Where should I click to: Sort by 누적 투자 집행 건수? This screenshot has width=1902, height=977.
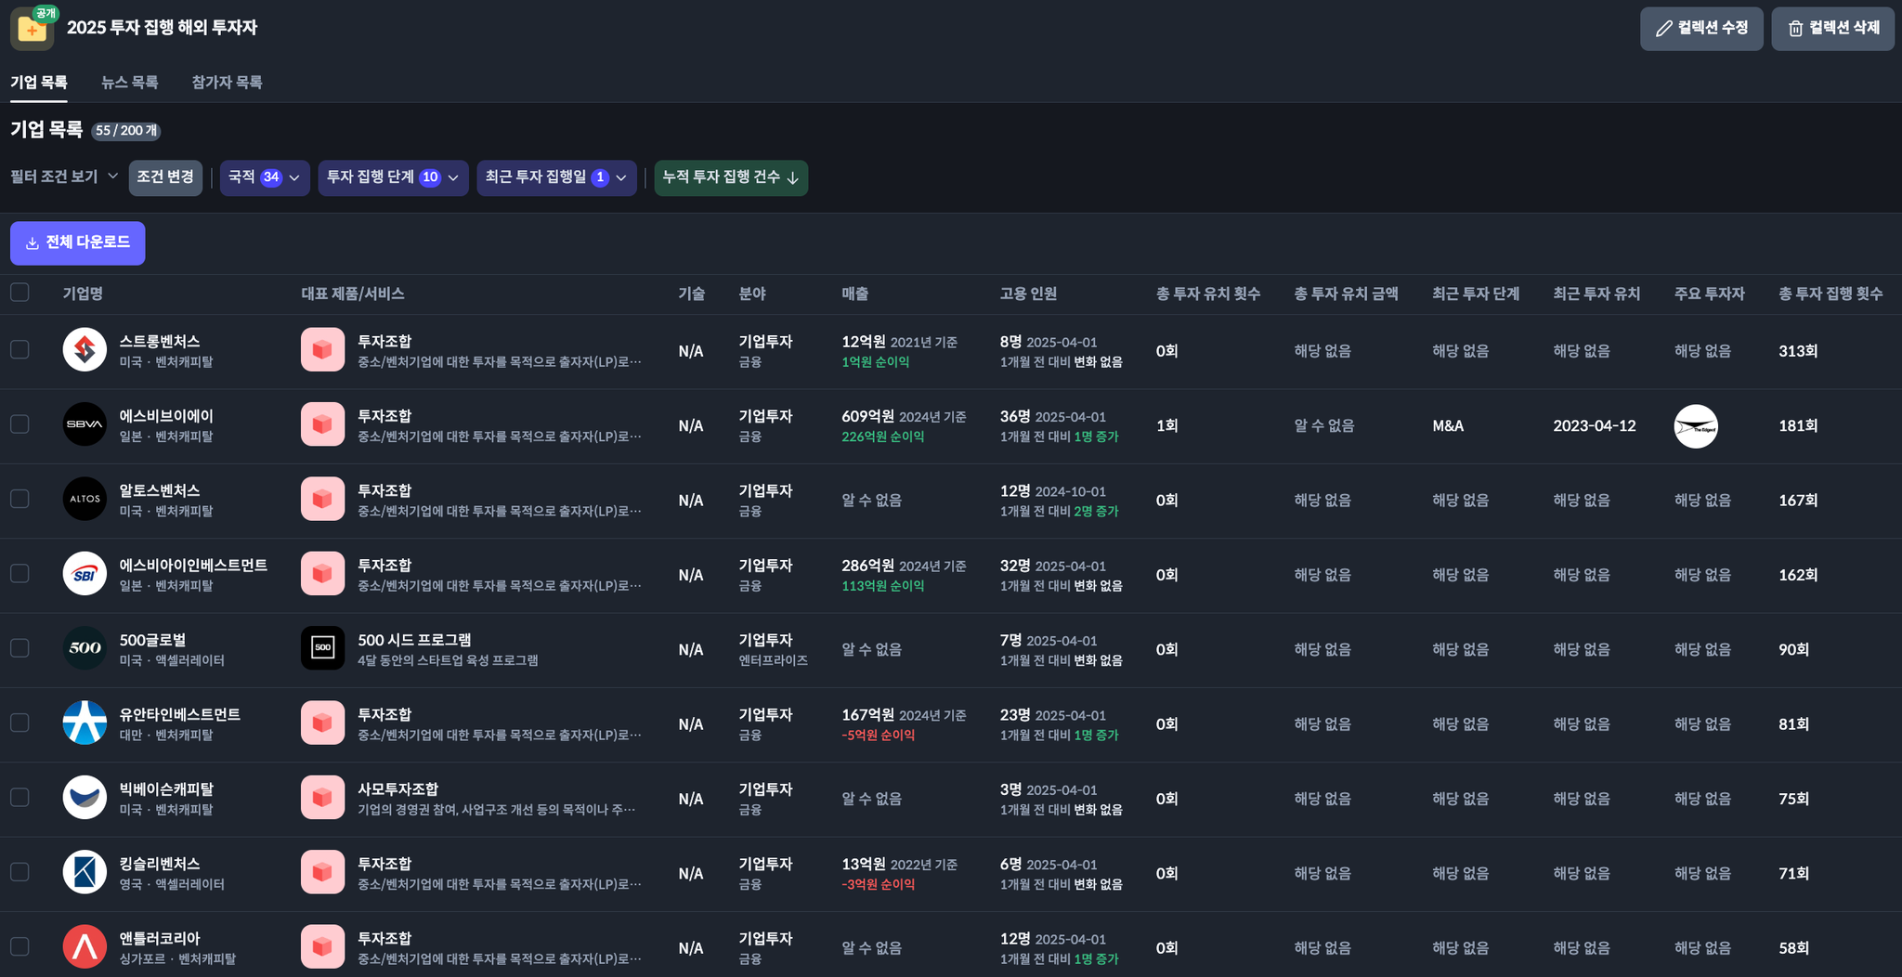pyautogui.click(x=731, y=177)
